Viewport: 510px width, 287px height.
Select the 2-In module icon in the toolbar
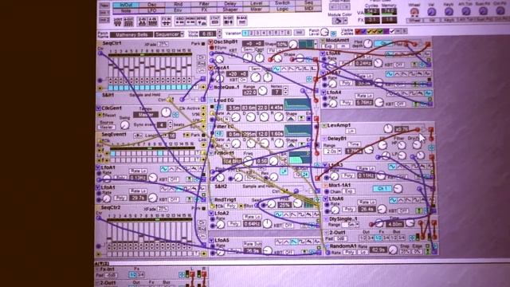coord(142,22)
